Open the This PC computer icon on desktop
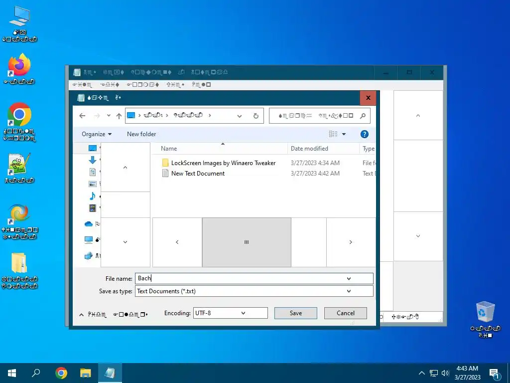 point(19,16)
